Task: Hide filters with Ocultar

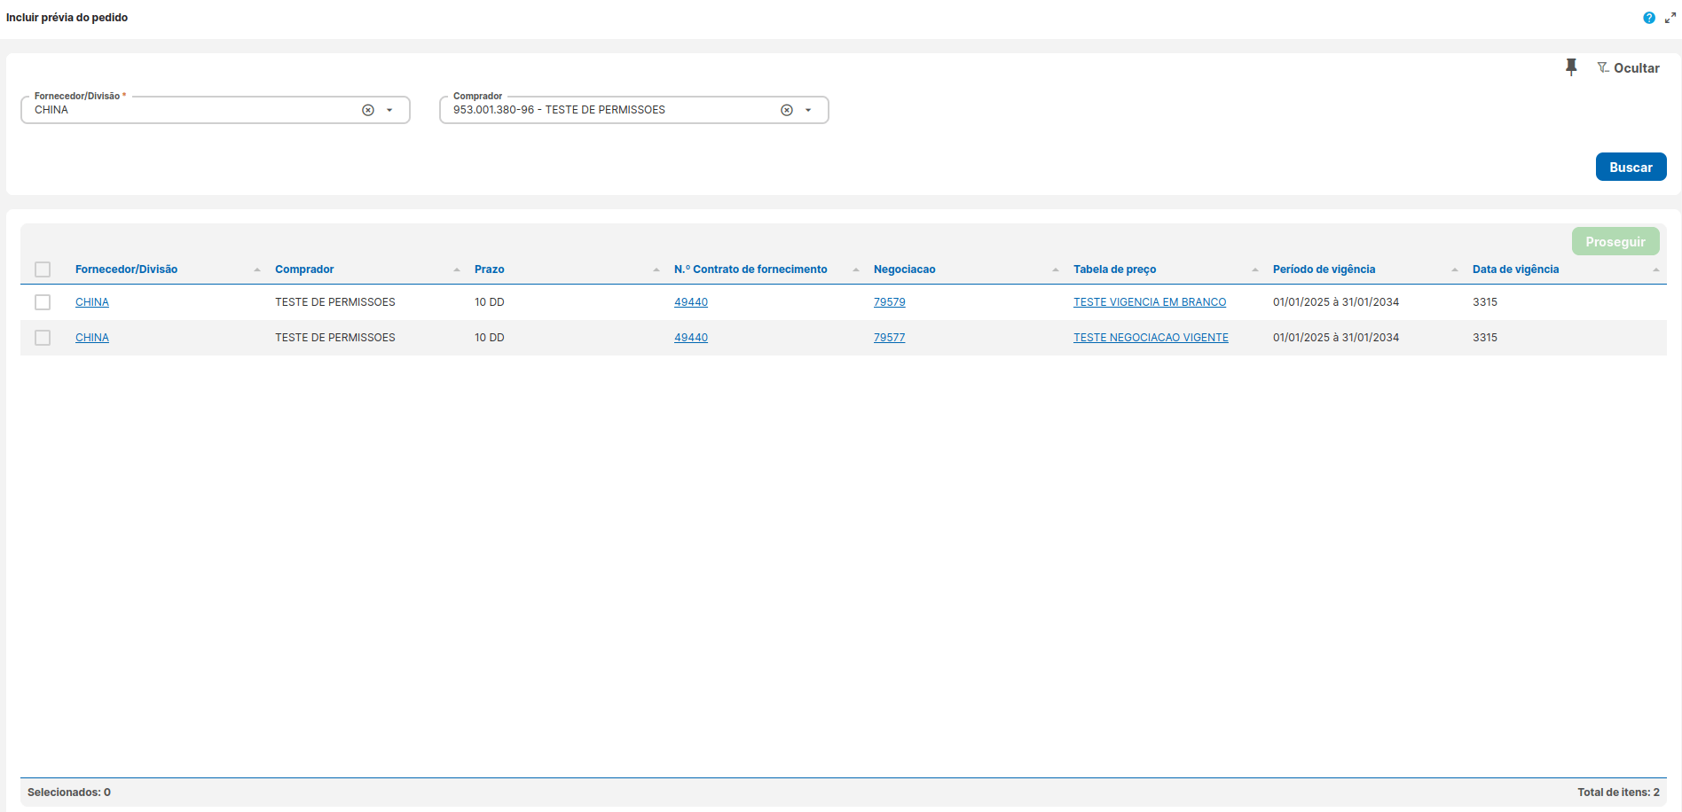Action: click(1628, 68)
